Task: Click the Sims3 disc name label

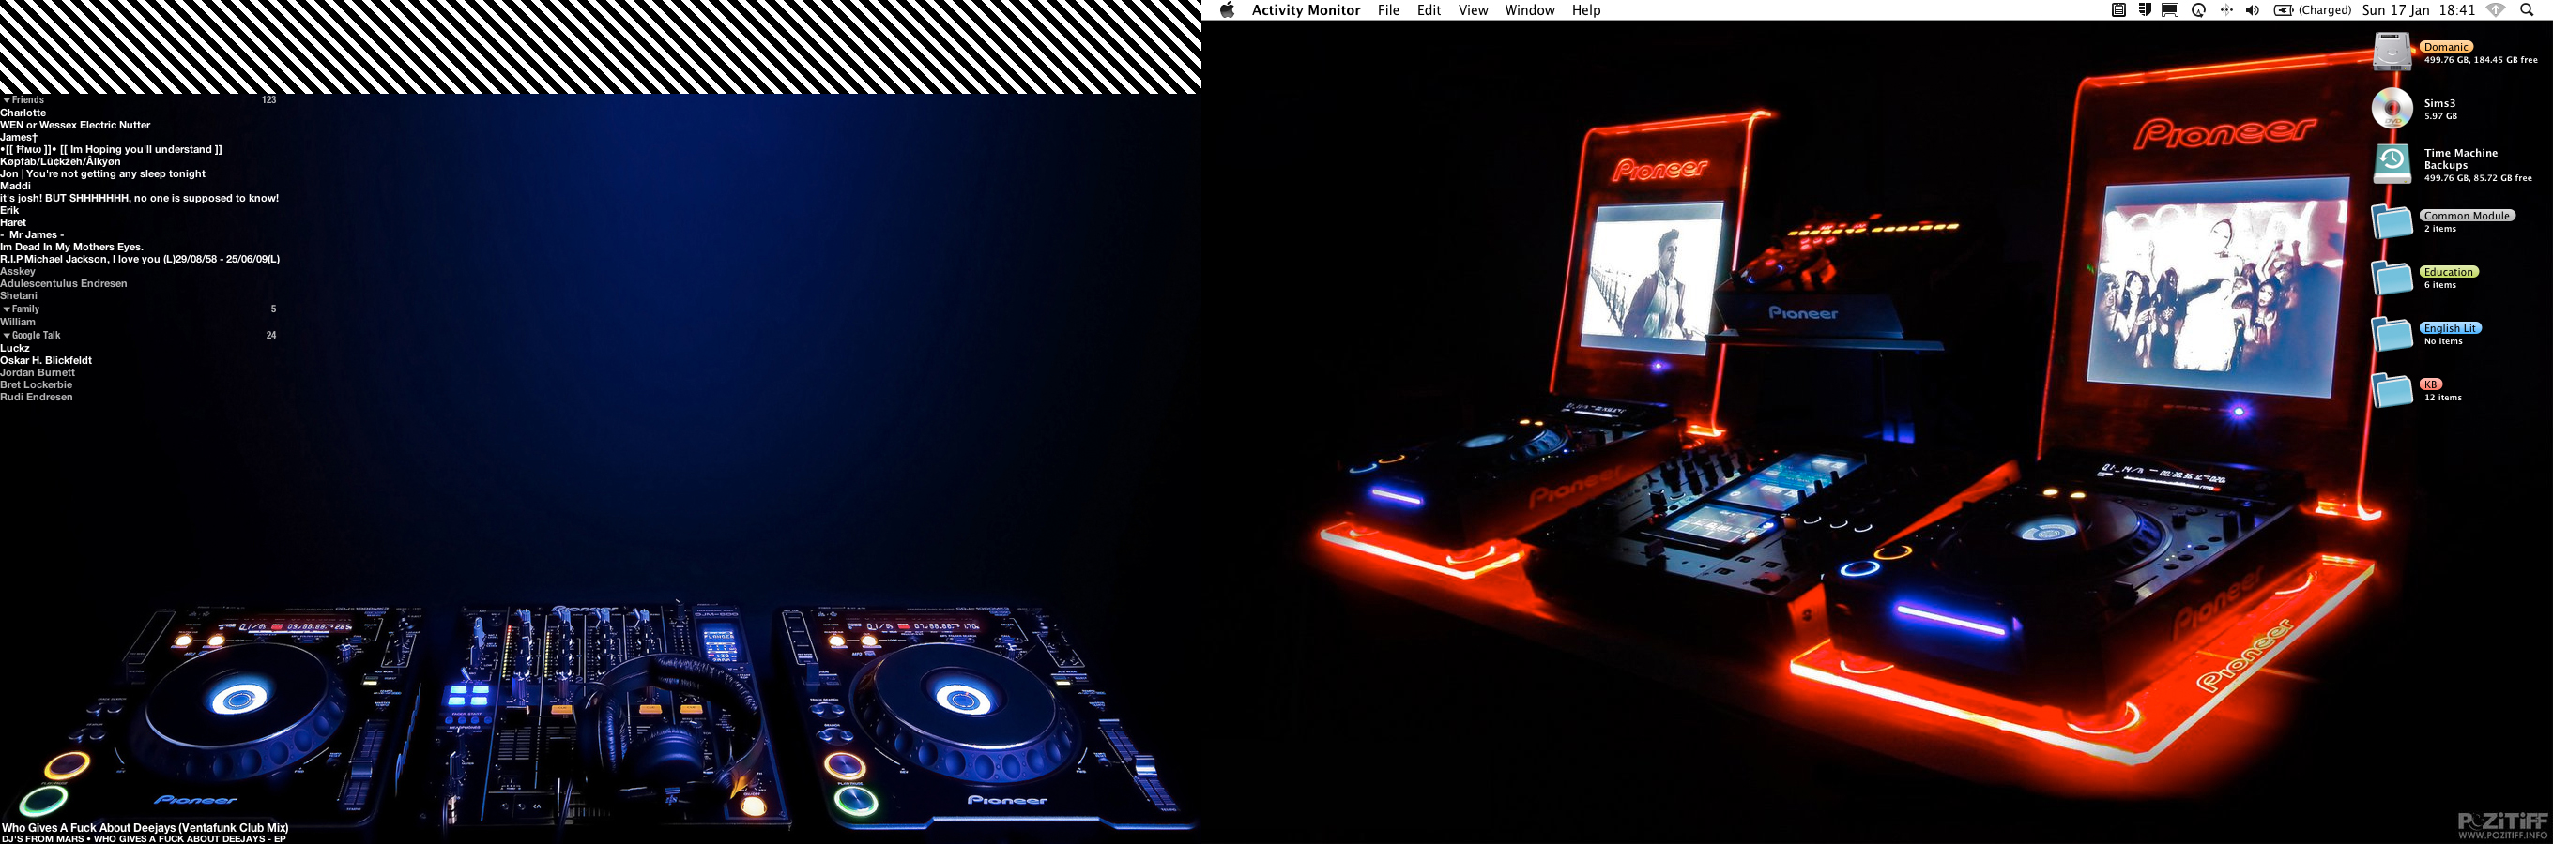Action: (2439, 103)
